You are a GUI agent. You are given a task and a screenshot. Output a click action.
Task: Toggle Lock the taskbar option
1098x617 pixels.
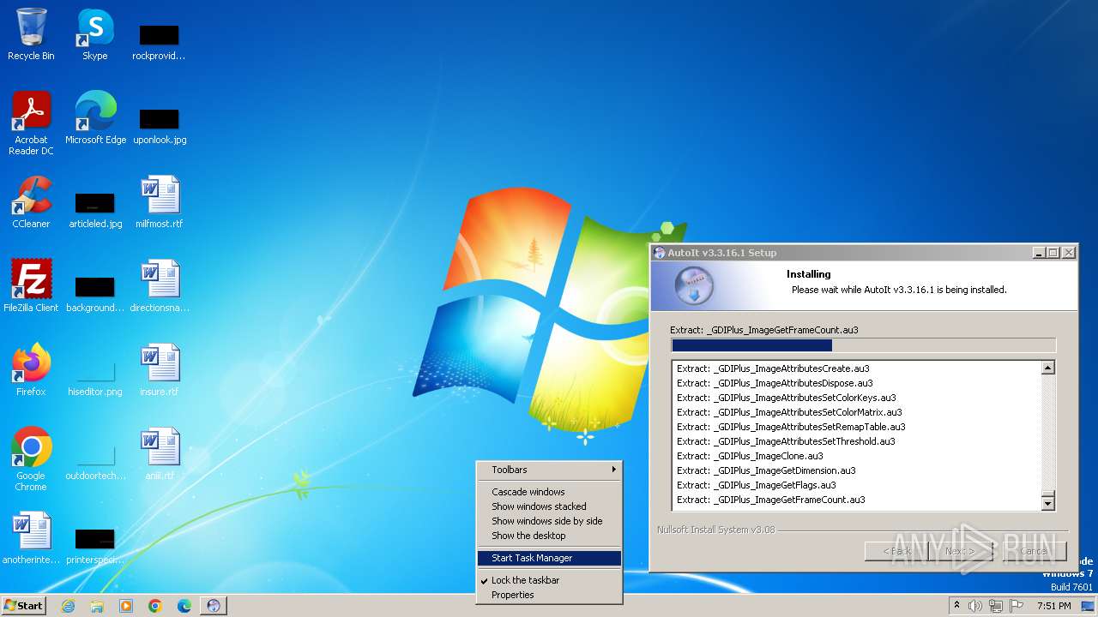coord(549,580)
